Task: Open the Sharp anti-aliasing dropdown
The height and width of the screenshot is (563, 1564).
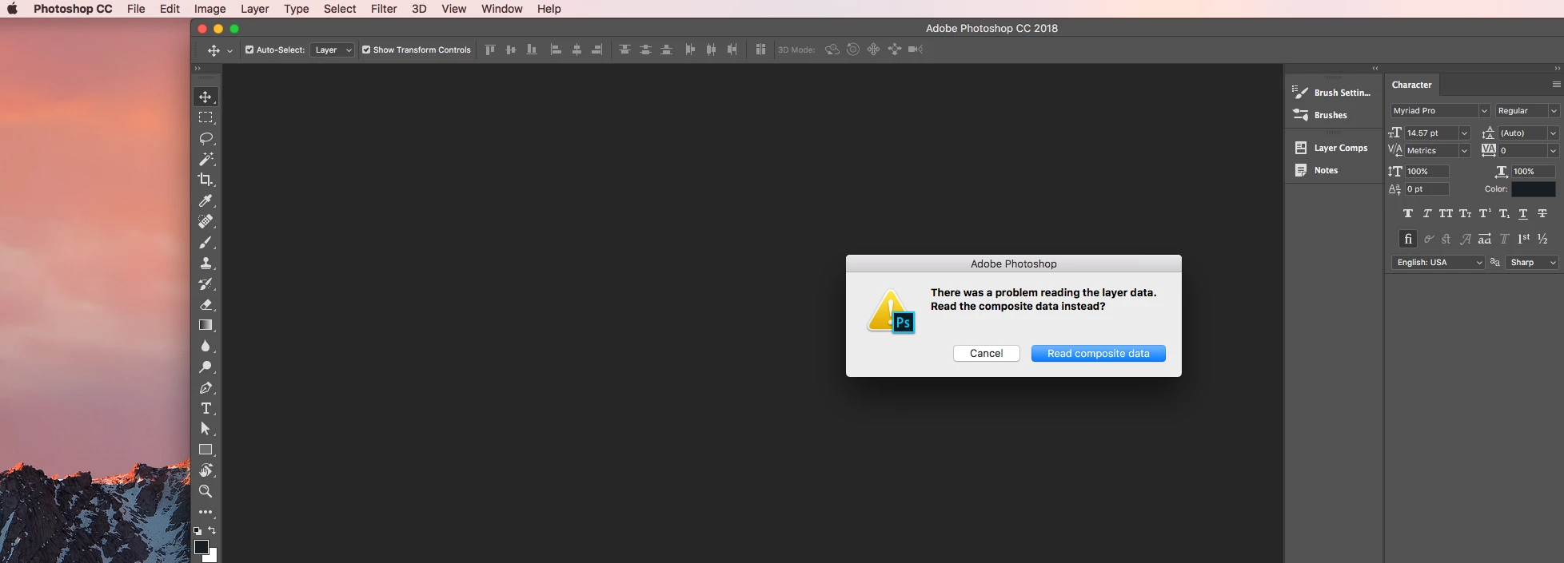Action: click(1531, 262)
